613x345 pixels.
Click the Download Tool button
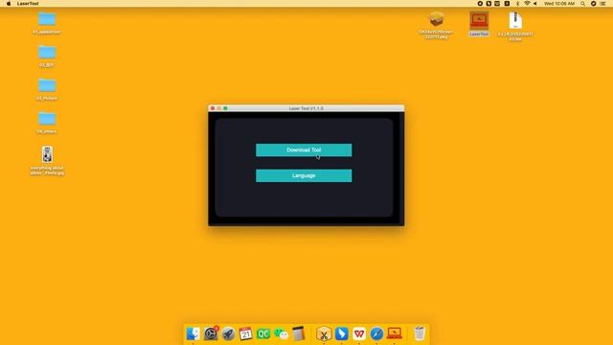(304, 149)
